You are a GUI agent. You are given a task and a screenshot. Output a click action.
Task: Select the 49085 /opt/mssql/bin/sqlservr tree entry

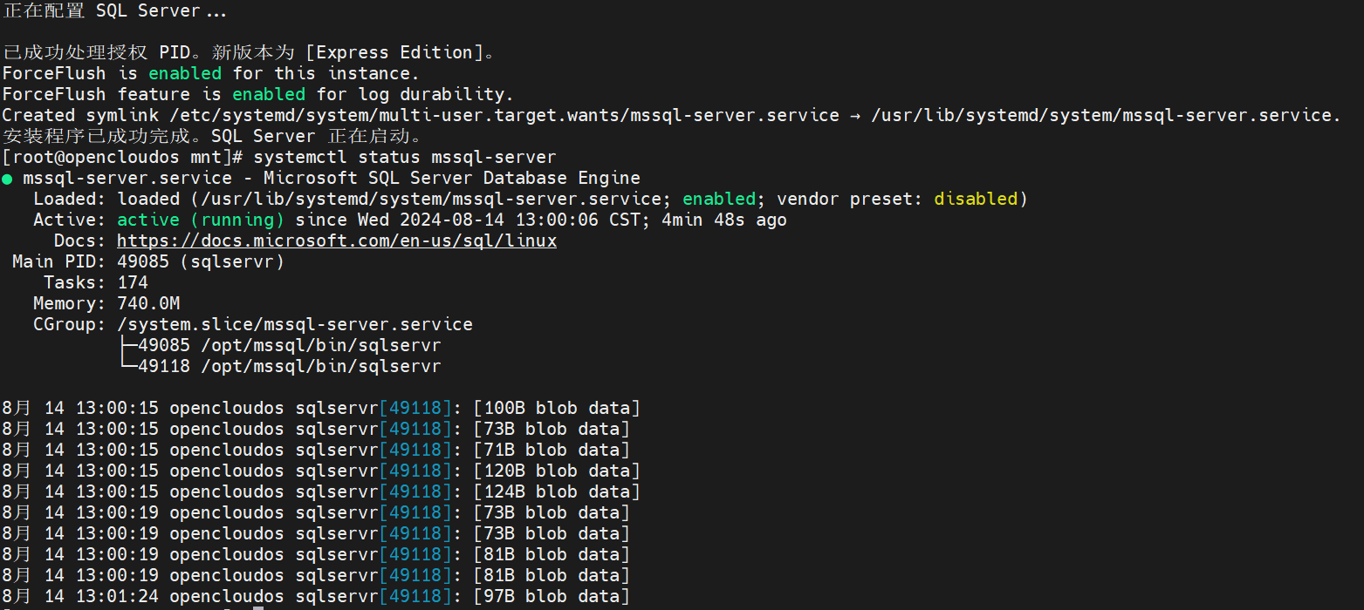pyautogui.click(x=289, y=346)
